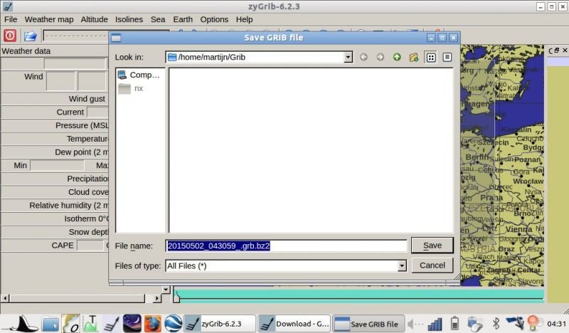
Task: Click the clock showing 04:31
Action: click(556, 324)
